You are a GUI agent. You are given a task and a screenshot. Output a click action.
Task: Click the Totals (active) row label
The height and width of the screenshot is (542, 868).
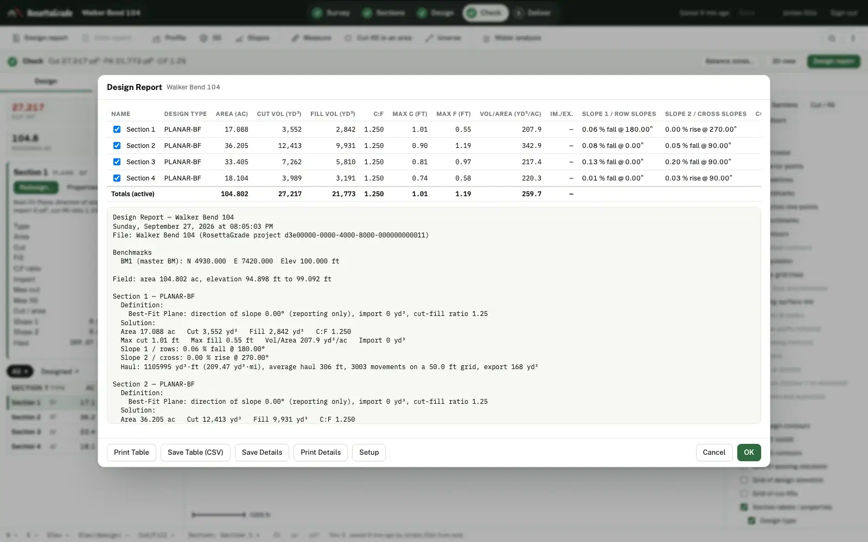133,194
